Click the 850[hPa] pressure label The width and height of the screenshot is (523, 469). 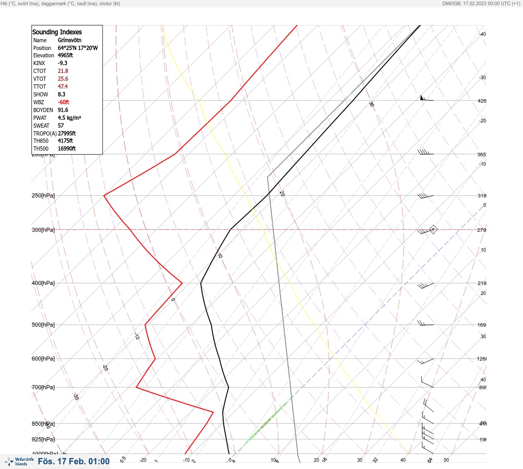coord(43,424)
